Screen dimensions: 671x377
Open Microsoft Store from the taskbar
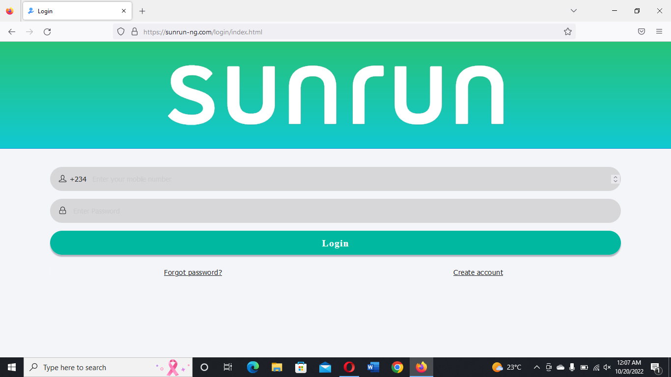301,367
